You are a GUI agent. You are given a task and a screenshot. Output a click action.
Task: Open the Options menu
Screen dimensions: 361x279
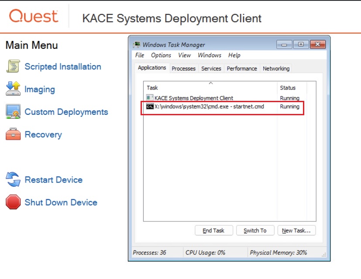[161, 55]
